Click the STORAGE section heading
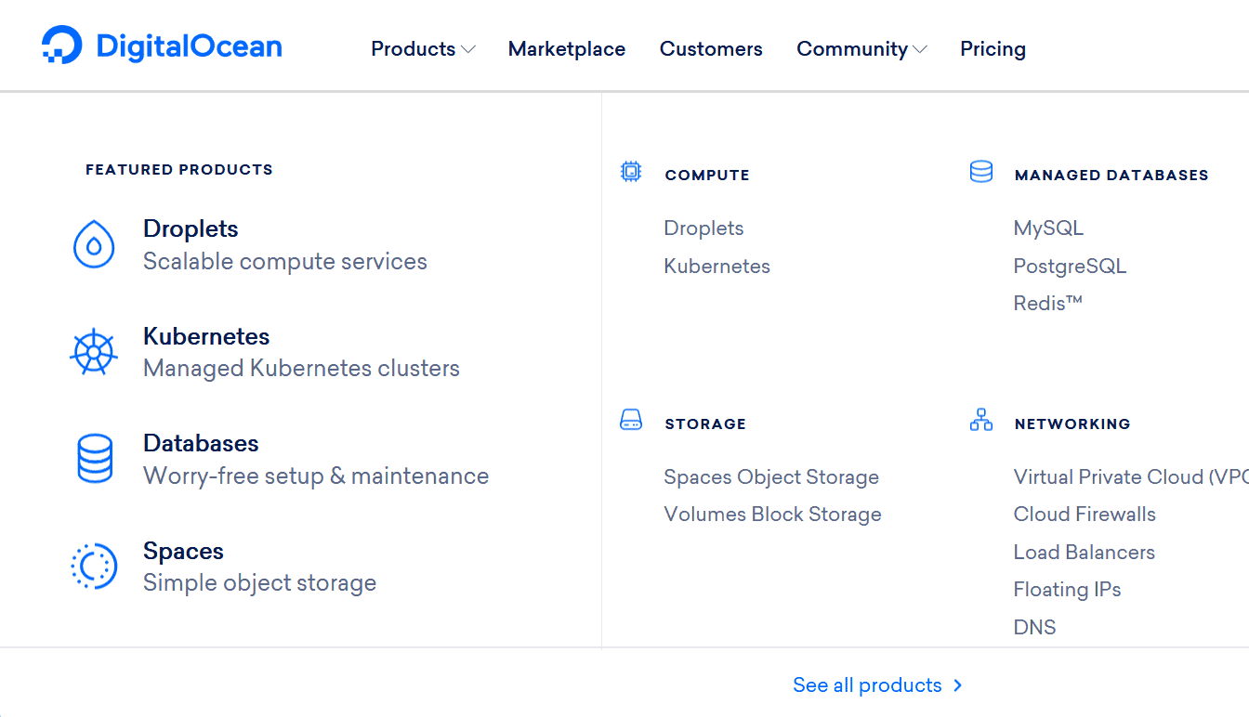Image resolution: width=1249 pixels, height=717 pixels. tap(705, 424)
